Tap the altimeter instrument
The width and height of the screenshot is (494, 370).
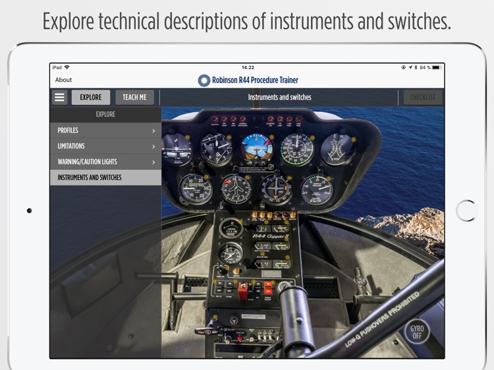coord(217,149)
